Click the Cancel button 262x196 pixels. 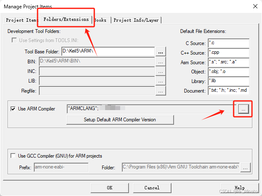click(152, 188)
